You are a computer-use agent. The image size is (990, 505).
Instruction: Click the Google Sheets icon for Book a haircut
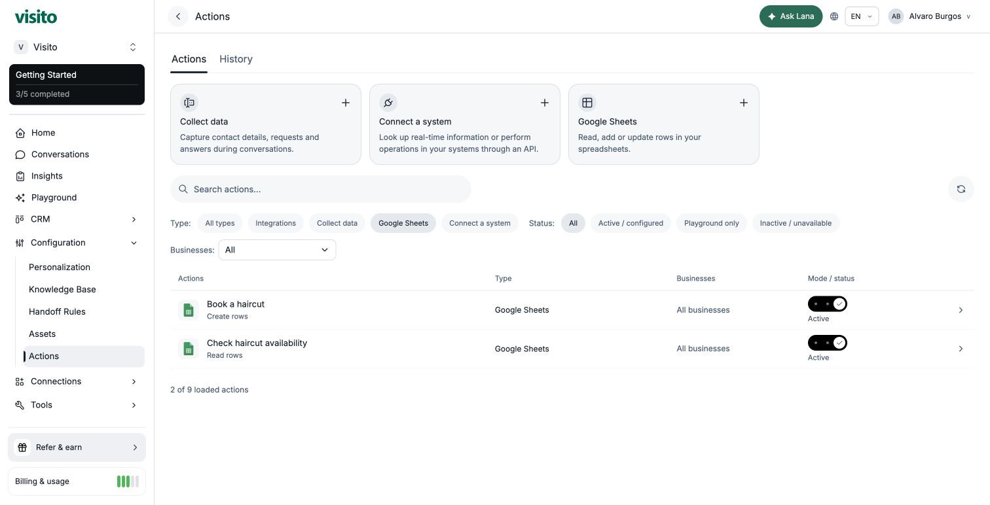(189, 310)
